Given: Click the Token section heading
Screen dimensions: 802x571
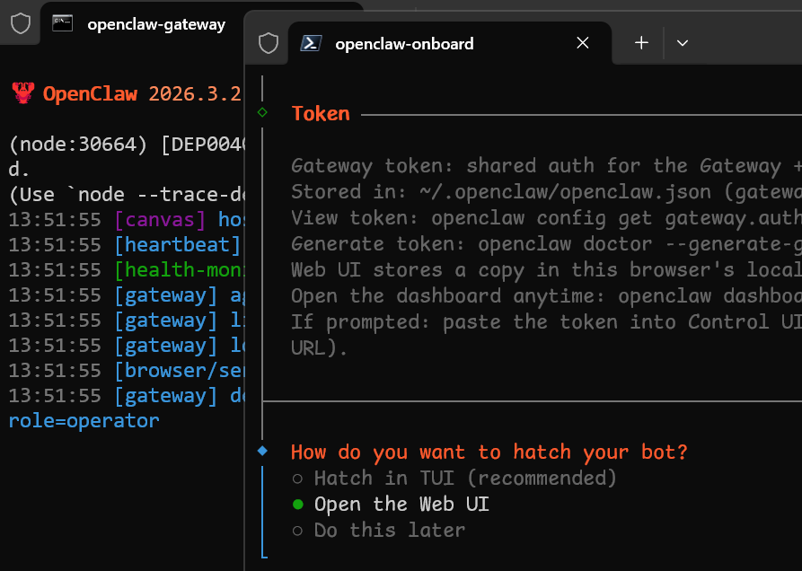Looking at the screenshot, I should tap(321, 113).
